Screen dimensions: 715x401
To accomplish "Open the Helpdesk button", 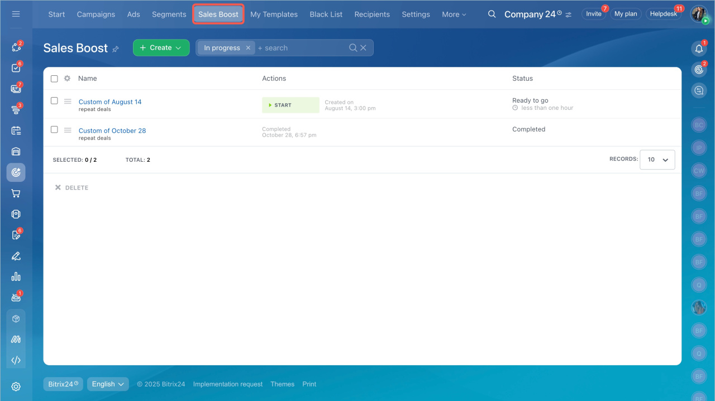I will tap(663, 14).
